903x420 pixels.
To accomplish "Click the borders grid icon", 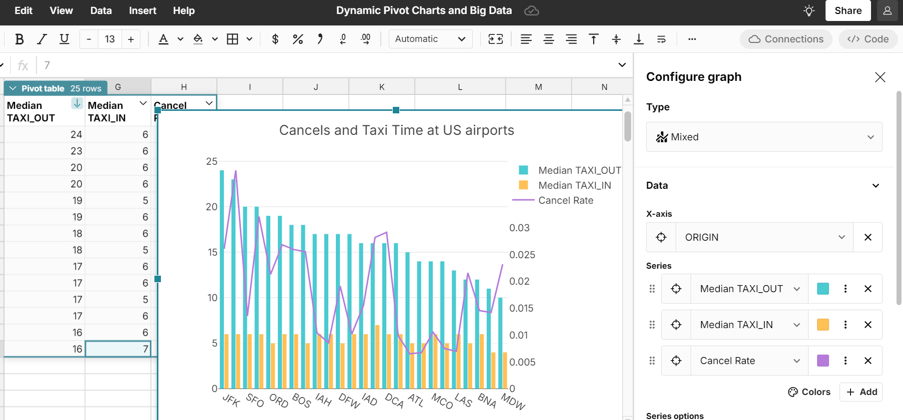I will [232, 39].
